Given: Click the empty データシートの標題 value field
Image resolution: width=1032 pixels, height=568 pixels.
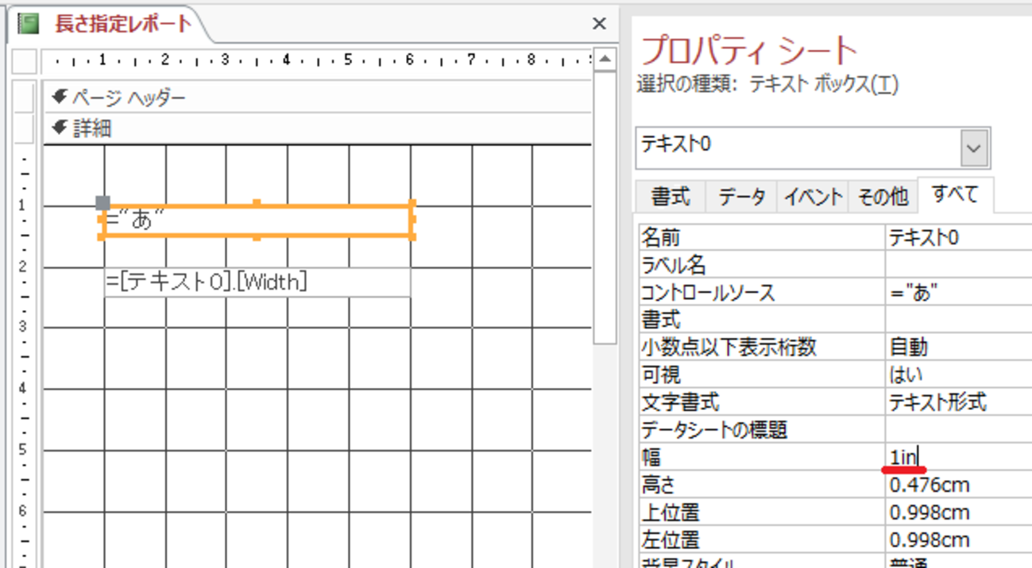Looking at the screenshot, I should [958, 430].
